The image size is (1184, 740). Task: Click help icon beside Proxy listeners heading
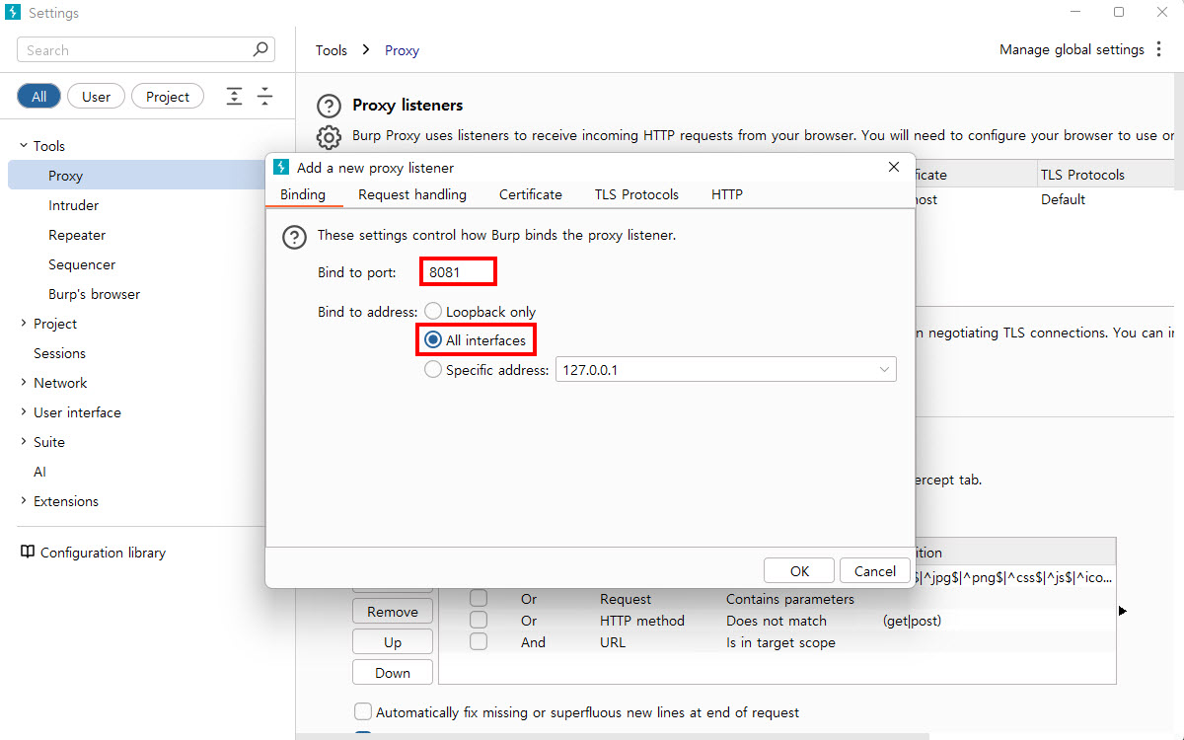[329, 106]
